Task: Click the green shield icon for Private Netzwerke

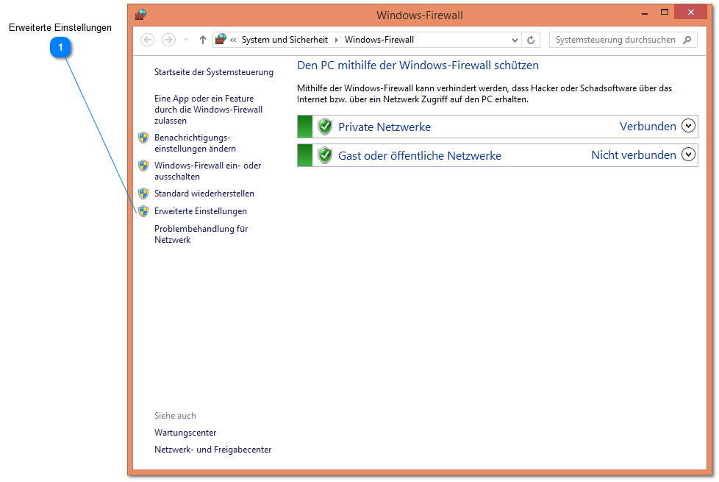Action: pyautogui.click(x=325, y=127)
